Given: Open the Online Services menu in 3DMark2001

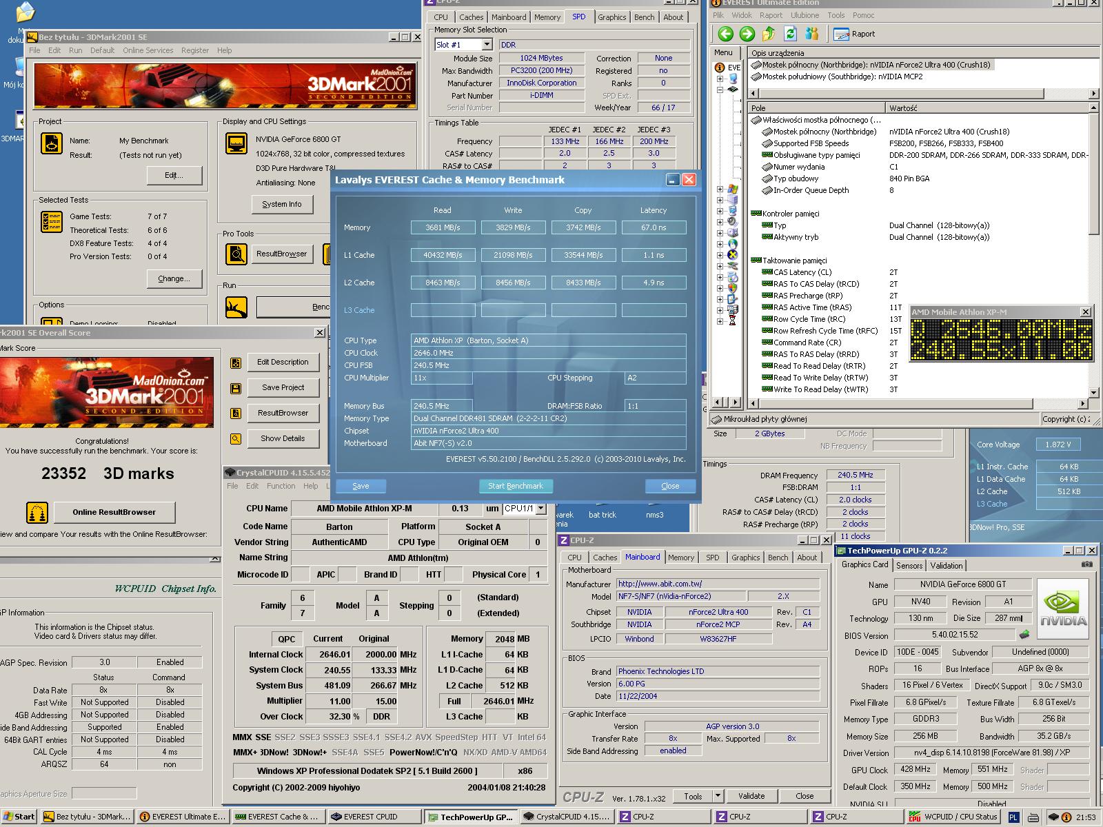Looking at the screenshot, I should click(x=148, y=50).
